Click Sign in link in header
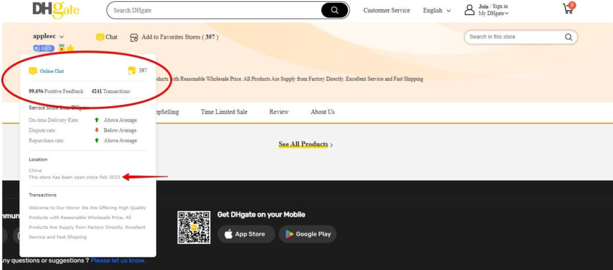 (x=500, y=6)
